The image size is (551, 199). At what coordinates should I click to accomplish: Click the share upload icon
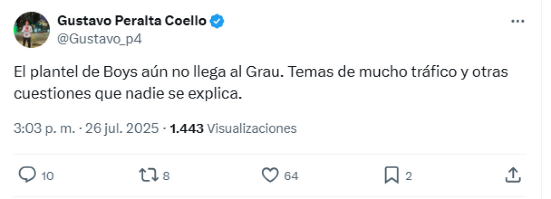(513, 174)
